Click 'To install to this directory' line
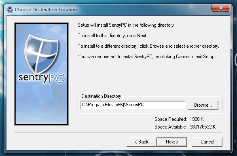 (112, 36)
